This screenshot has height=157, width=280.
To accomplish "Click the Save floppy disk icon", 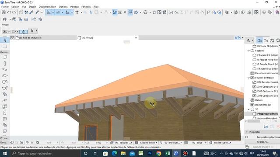I will point(3,12).
